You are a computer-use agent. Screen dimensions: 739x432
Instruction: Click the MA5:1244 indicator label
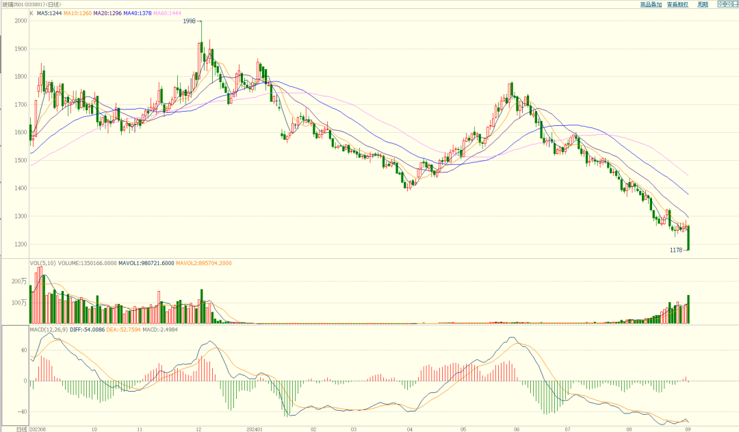(49, 12)
